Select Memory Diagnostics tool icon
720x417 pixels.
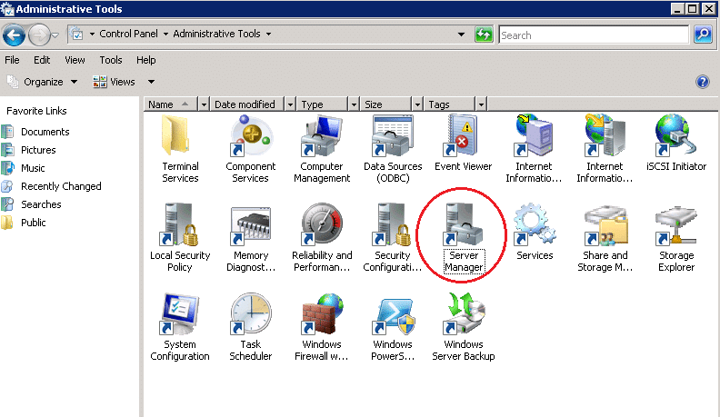251,238
